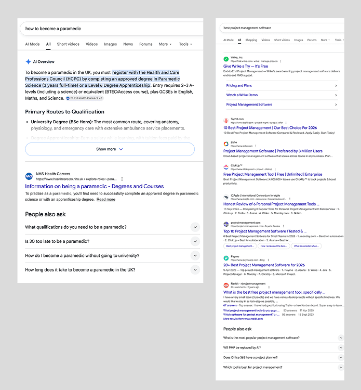
Task: Click Read more link in NHS snippet
Action: click(106, 200)
